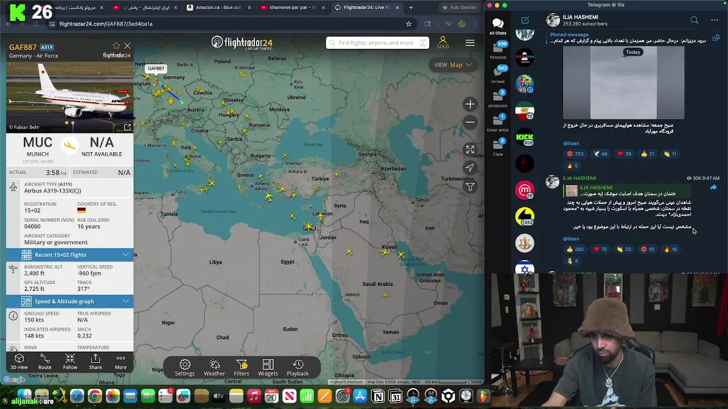This screenshot has width=728, height=409.
Task: Close the GAF887 flight details panel
Action: click(127, 46)
